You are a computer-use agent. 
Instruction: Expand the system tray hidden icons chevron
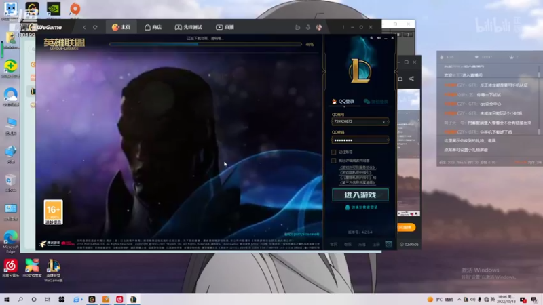(460, 300)
